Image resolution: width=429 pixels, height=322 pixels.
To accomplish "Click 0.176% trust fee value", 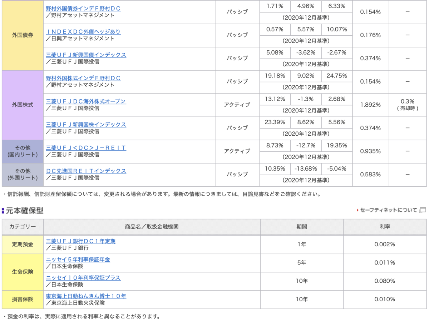I will coord(370,35).
